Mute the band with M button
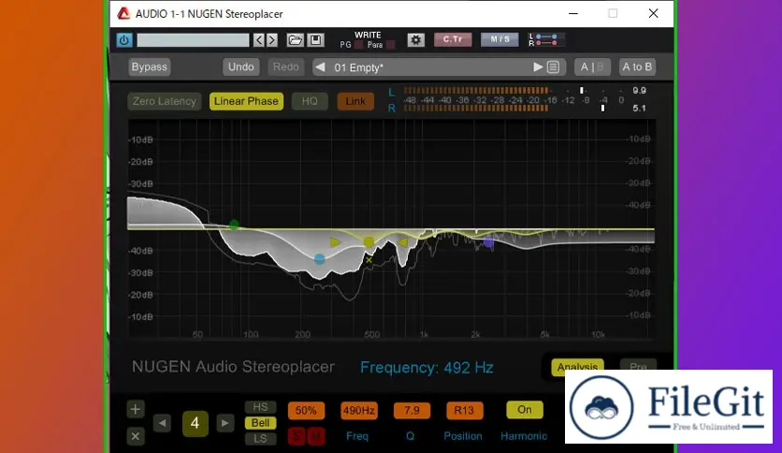 316,436
